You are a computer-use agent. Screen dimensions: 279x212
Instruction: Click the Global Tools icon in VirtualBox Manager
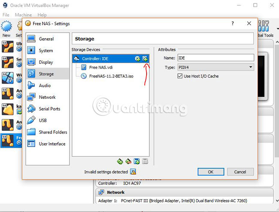point(264,26)
